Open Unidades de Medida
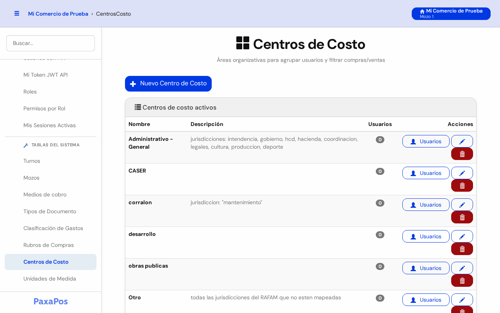Image resolution: width=500 pixels, height=313 pixels. pyautogui.click(x=50, y=279)
